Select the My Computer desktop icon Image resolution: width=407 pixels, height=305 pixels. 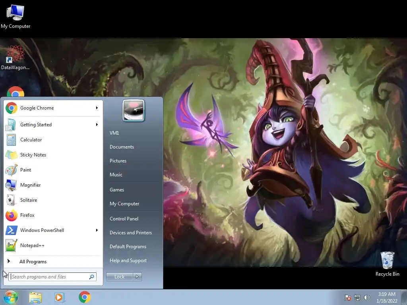click(x=16, y=16)
